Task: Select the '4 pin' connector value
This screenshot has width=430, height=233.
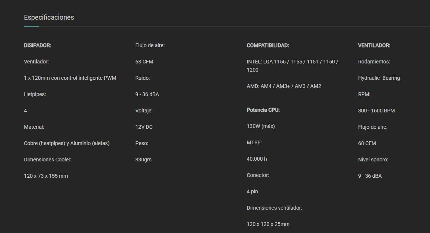Action: tap(252, 191)
